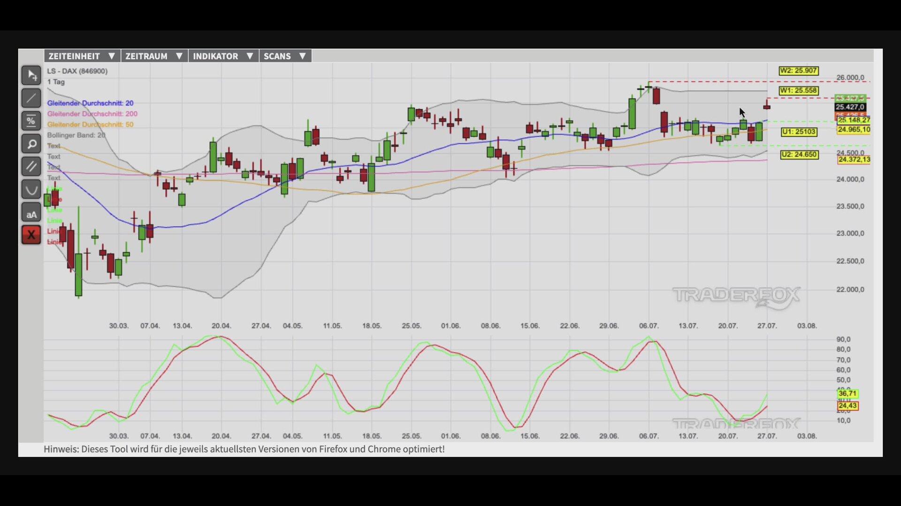
Task: Choose the curve arc drawing tool
Action: (x=31, y=189)
